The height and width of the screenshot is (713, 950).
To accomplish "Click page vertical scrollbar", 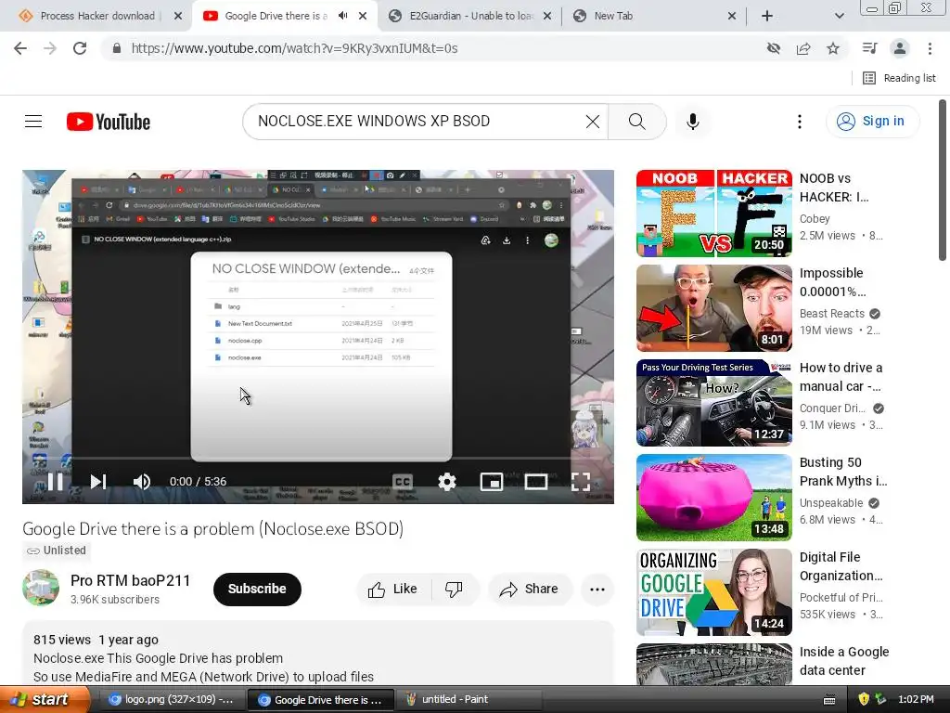I will click(x=943, y=182).
